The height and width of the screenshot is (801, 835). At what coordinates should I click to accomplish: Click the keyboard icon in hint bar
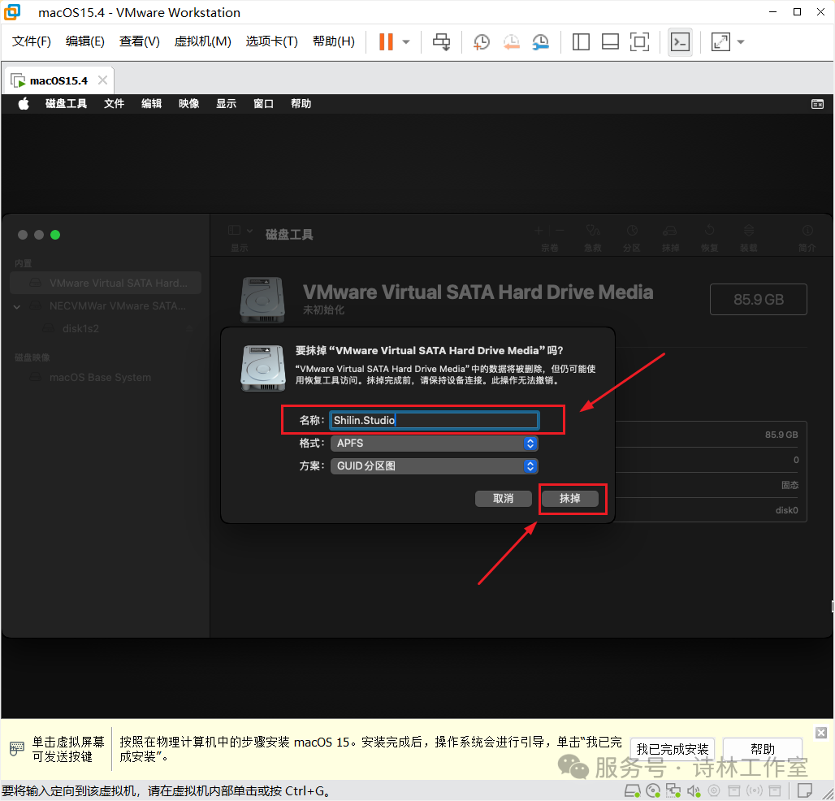[17, 749]
